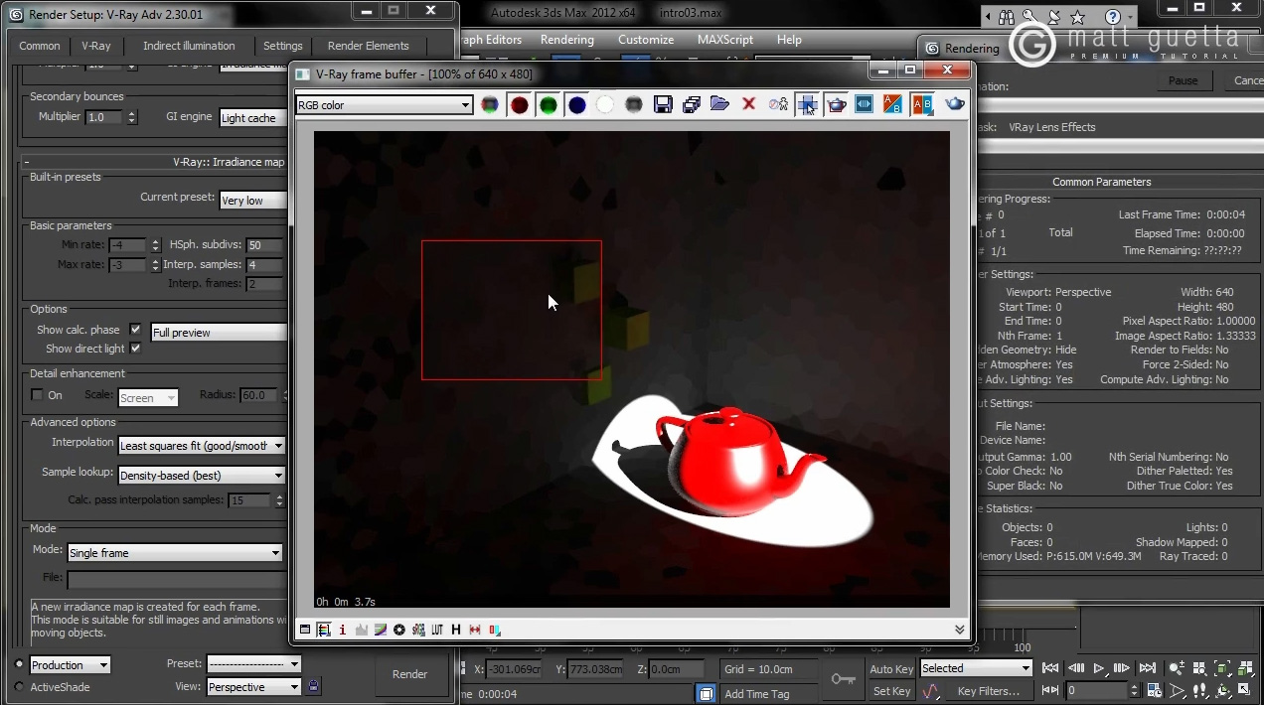Click the duplicate to Max frame buffer icon
Screen dimensions: 1264x705
tap(778, 104)
